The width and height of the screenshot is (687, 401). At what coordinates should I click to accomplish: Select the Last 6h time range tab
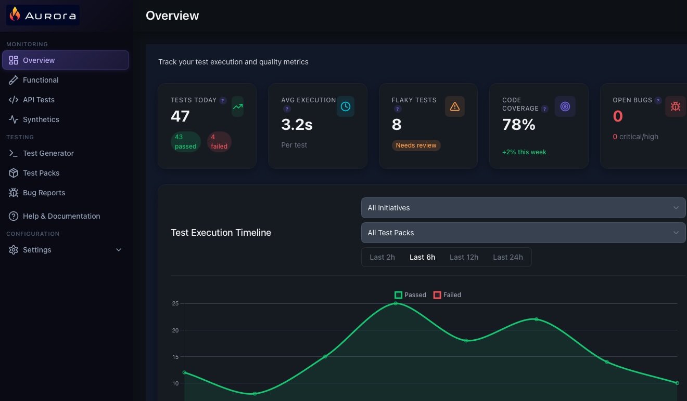(x=423, y=257)
